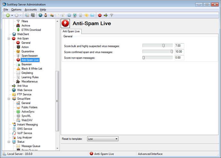
Task: Open the SyncML tree item
Action: click(26, 116)
